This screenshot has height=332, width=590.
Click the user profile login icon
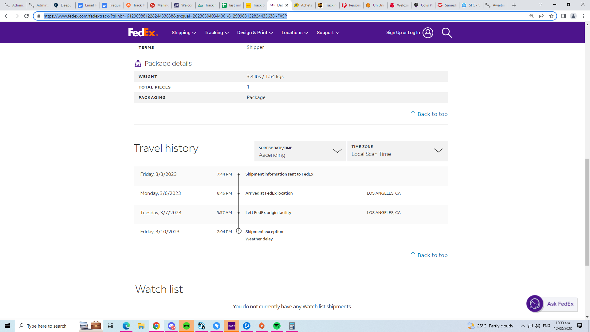tap(428, 33)
